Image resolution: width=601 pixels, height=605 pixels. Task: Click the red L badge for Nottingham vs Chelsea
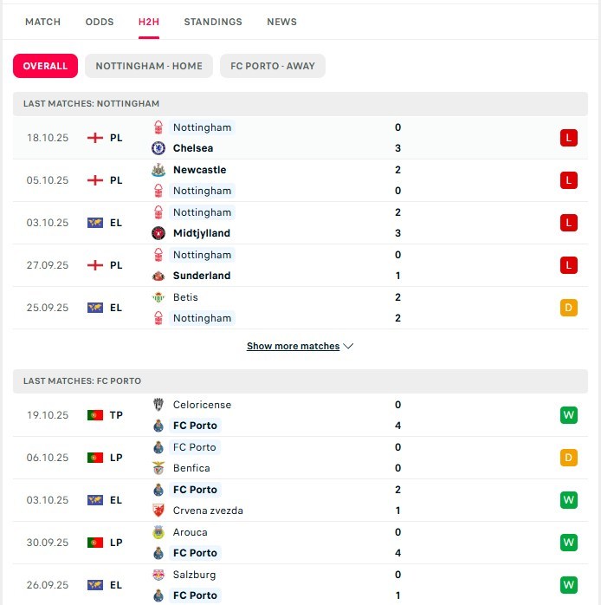pos(568,138)
